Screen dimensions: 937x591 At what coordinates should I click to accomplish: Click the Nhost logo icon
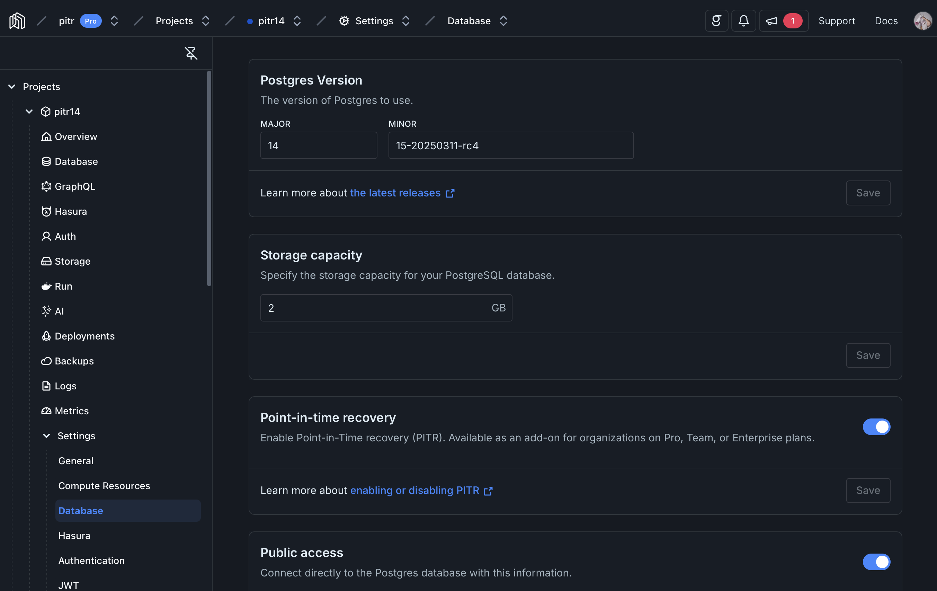tap(17, 21)
